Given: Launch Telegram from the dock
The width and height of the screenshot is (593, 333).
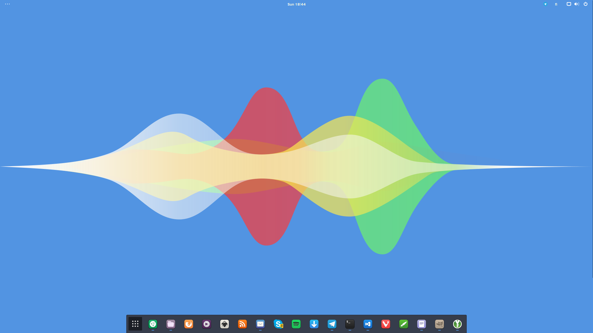Looking at the screenshot, I should pos(332,324).
